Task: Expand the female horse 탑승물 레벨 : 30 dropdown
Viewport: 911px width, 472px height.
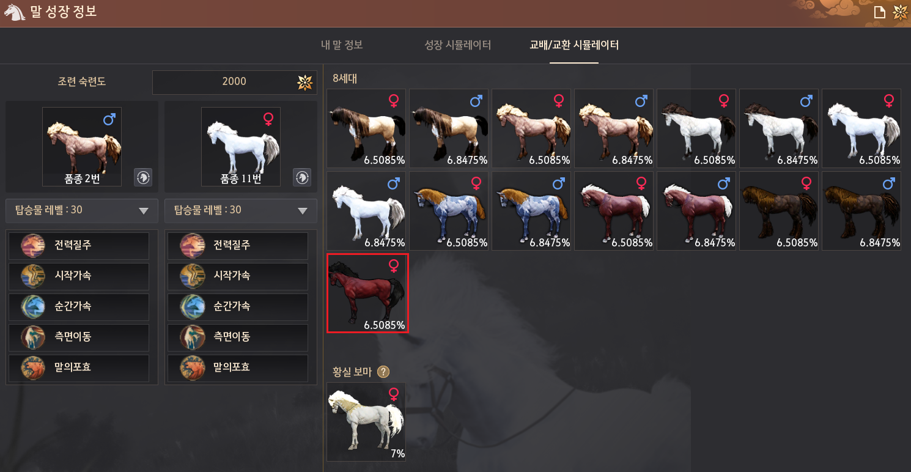Action: (x=241, y=210)
